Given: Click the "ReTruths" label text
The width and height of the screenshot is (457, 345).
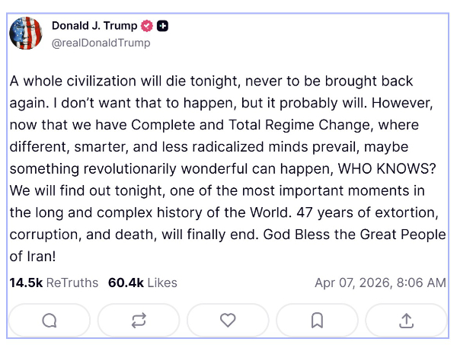Looking at the screenshot, I should coord(72,283).
